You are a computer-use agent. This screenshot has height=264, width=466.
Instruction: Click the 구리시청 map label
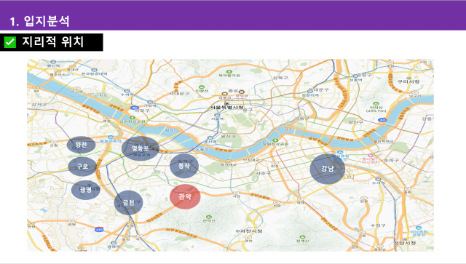(x=408, y=81)
